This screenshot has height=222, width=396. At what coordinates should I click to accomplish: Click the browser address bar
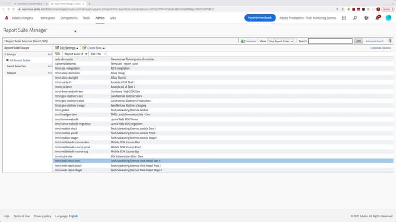[x=177, y=9]
